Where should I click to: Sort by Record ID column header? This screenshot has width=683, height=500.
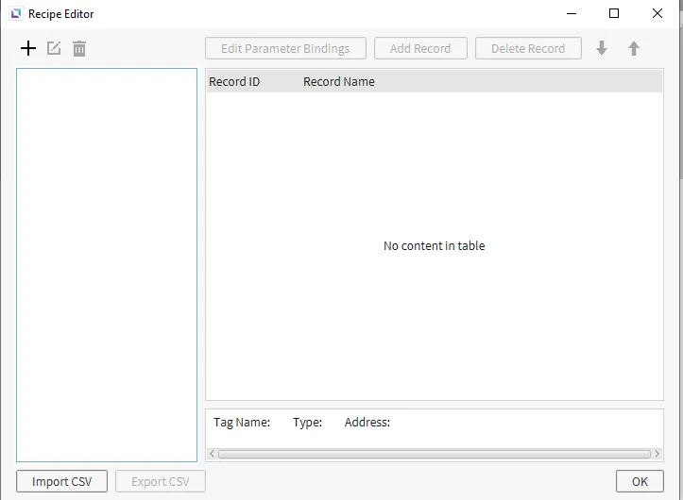(x=234, y=82)
